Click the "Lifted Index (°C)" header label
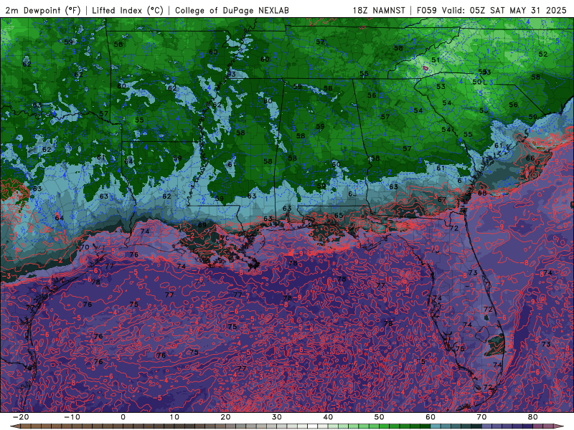574x430 pixels. tap(128, 10)
